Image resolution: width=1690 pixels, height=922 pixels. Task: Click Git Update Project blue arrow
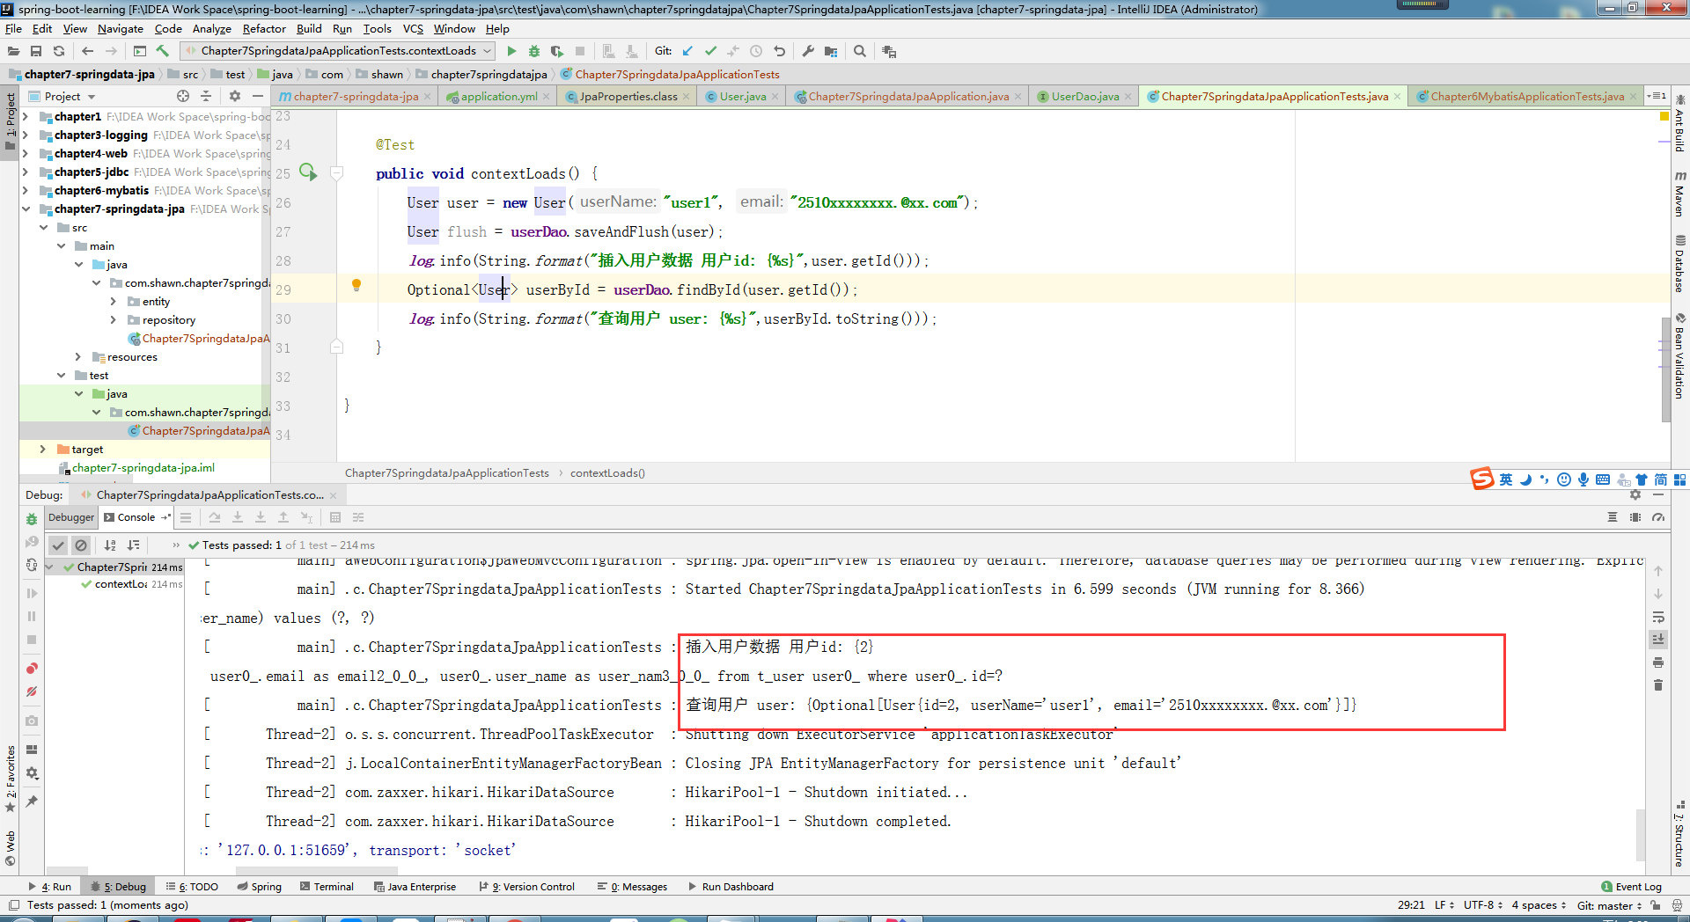[687, 51]
